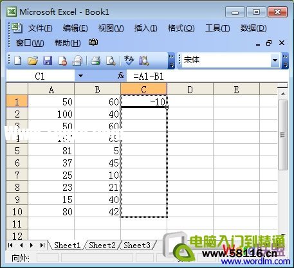Click the New blank workbook icon
The height and width of the screenshot is (268, 294).
[x=18, y=60]
